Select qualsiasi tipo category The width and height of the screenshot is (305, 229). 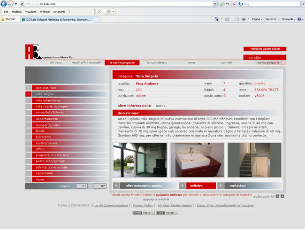(67, 88)
